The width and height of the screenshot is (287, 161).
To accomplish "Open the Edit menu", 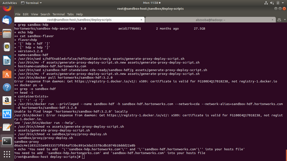I will (26, 14).
